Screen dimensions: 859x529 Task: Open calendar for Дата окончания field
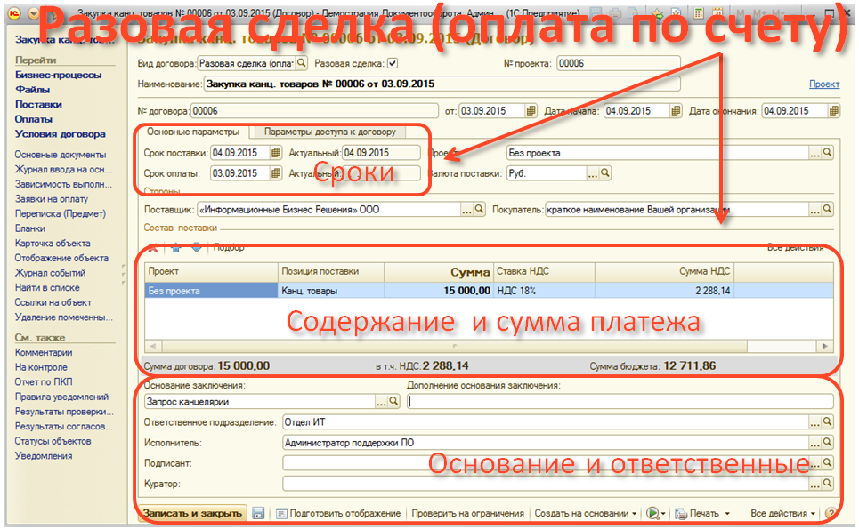tap(833, 111)
